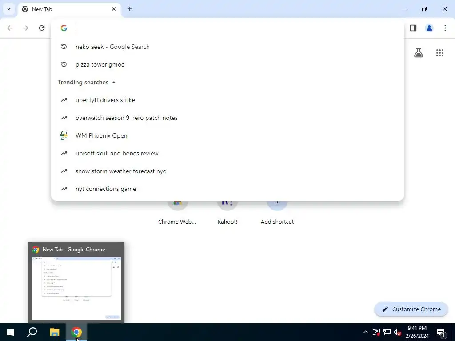Click the tray security alert icon

376,332
